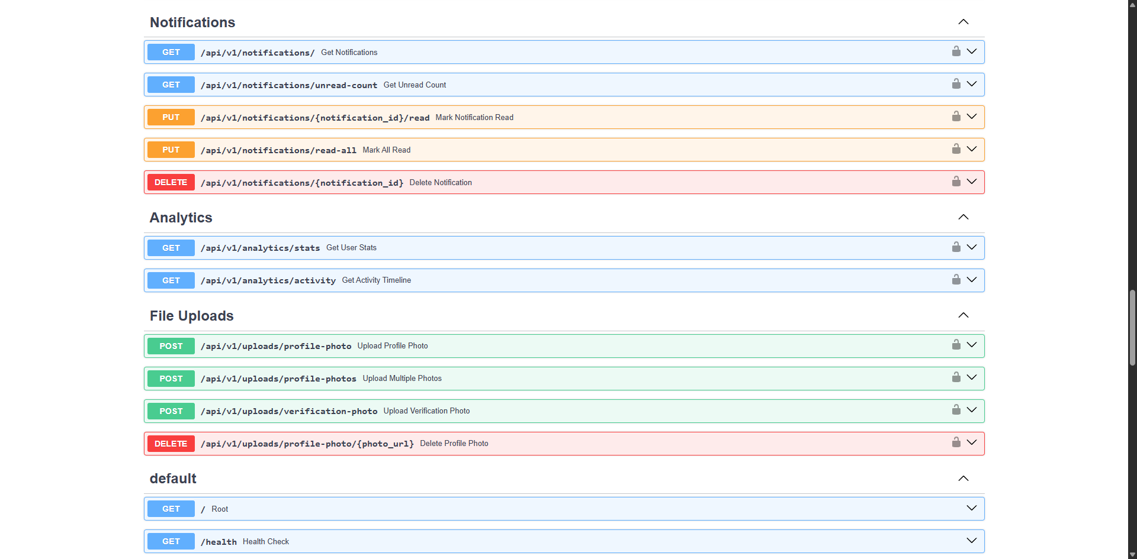
Task: Open the Notifications tag heading
Action: pyautogui.click(x=192, y=22)
